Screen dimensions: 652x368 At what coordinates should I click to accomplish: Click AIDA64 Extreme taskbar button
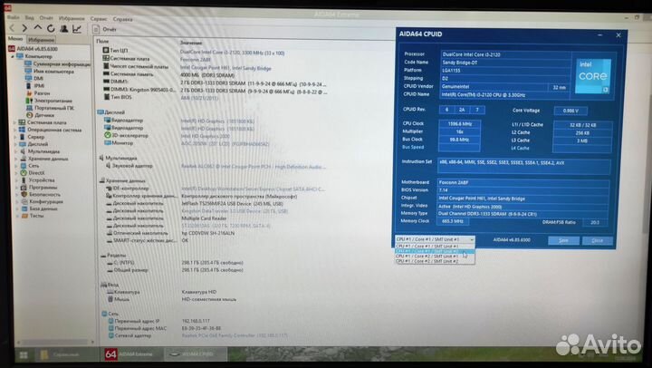click(x=132, y=354)
